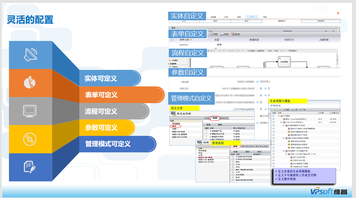This screenshot has height=198, width=356.
Task: Click the document-and-pen icon in the dark blue block
Action: [30, 167]
